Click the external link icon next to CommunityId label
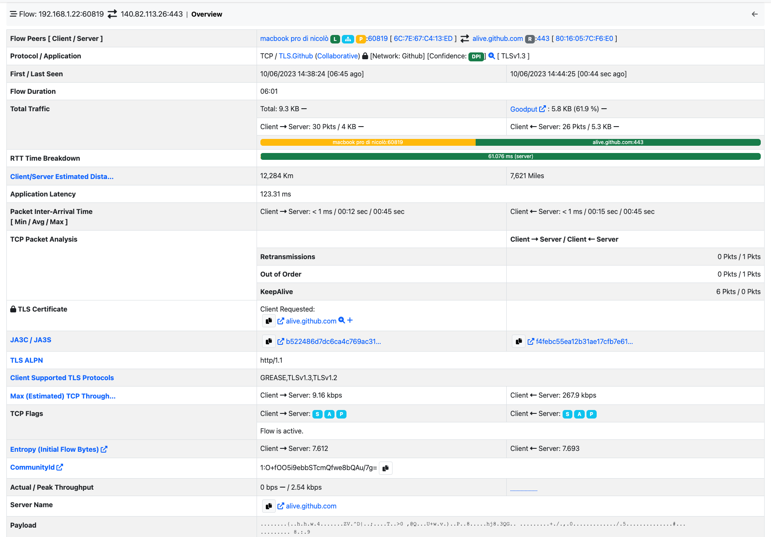The width and height of the screenshot is (771, 537). point(60,467)
